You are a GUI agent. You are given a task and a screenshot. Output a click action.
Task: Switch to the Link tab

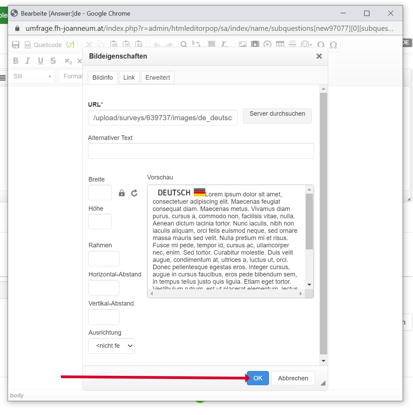129,78
